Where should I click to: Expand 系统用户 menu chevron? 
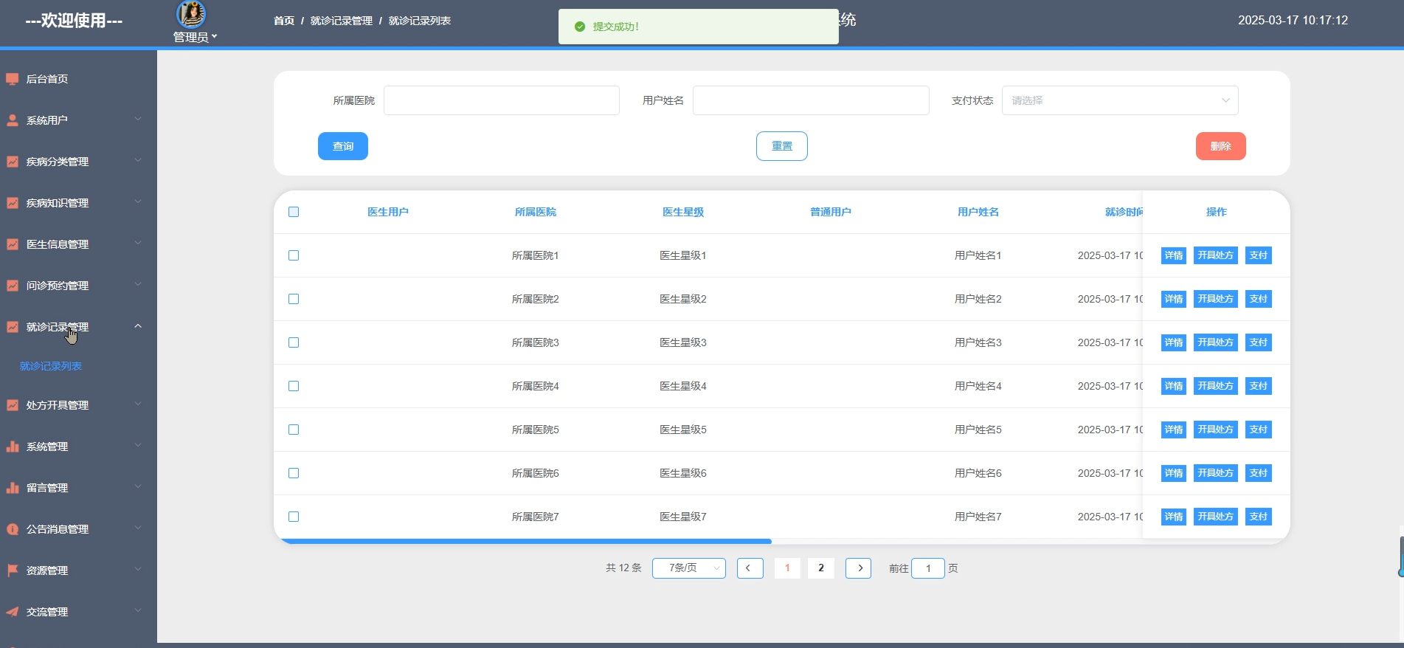pyautogui.click(x=138, y=119)
